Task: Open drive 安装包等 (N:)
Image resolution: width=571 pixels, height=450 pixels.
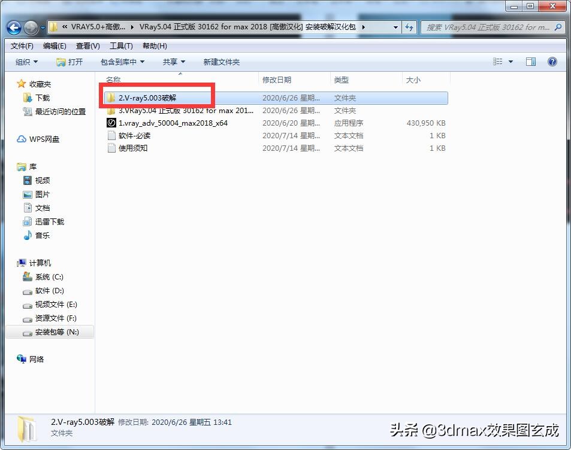Action: pos(51,332)
